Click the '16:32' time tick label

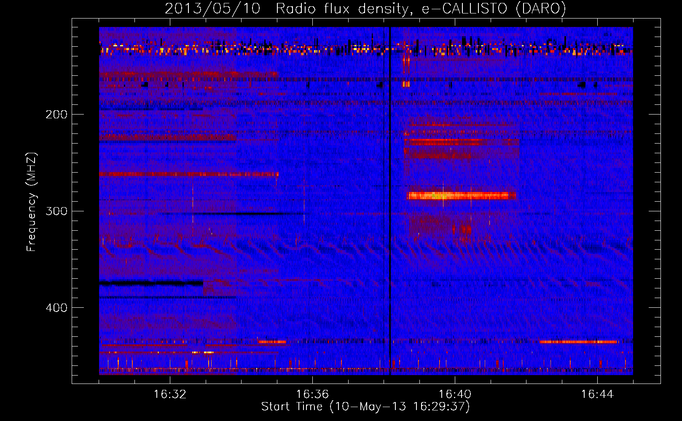point(170,394)
